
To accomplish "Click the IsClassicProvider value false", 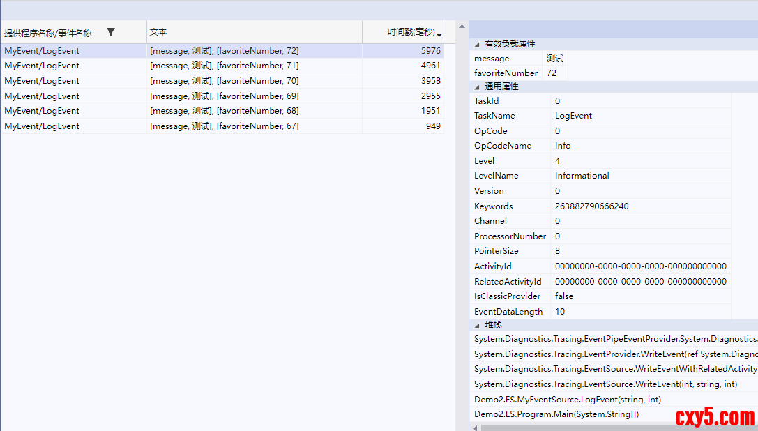I will [564, 296].
